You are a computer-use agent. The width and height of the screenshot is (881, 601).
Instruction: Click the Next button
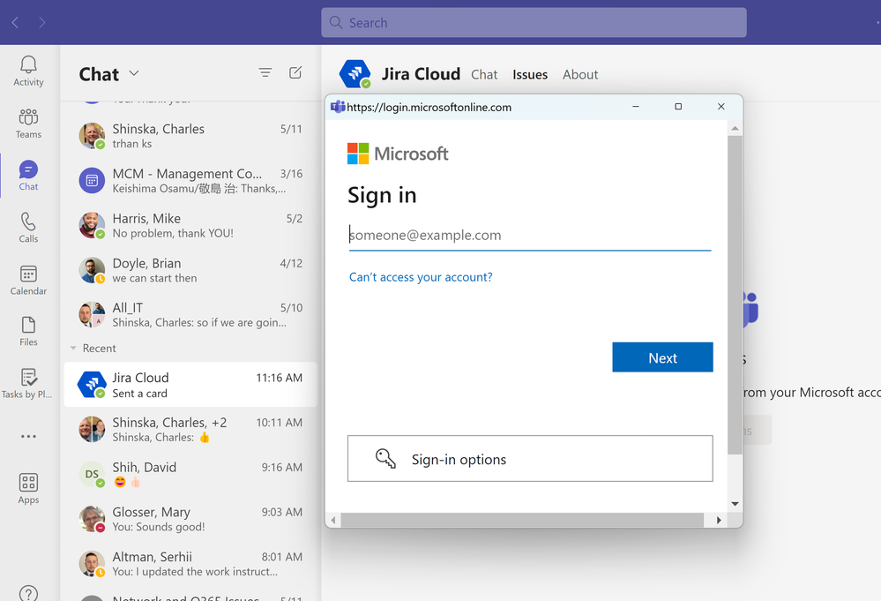pyautogui.click(x=662, y=357)
